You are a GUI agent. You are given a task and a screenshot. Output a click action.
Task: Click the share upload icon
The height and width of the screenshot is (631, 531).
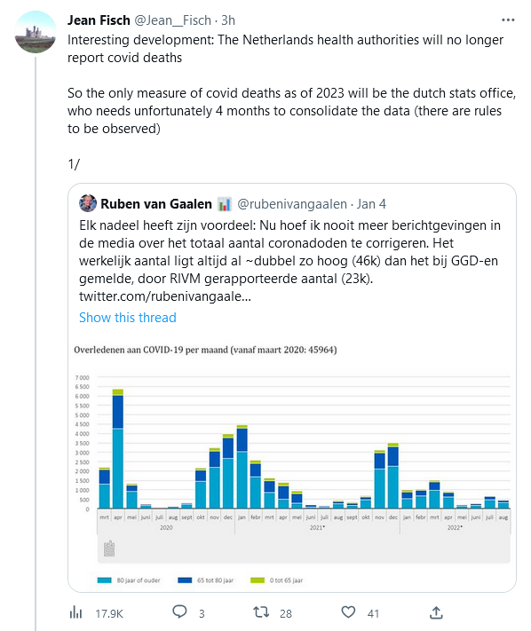pos(436,612)
